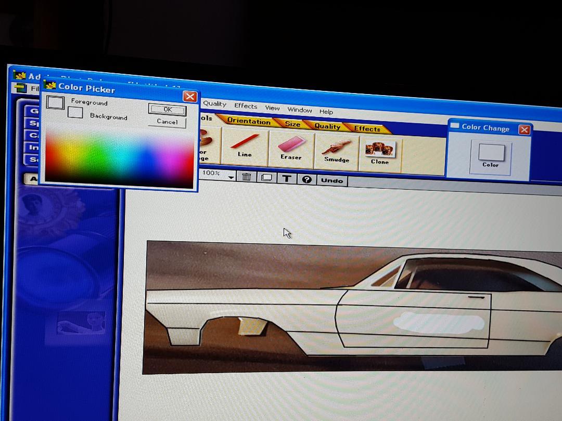Open the Quality menu in menu bar

215,104
